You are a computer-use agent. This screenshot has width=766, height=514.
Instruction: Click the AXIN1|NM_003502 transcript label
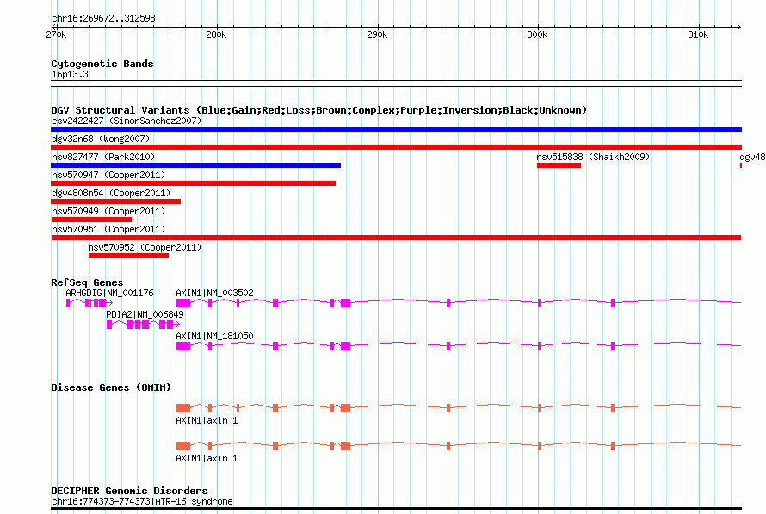coord(214,293)
